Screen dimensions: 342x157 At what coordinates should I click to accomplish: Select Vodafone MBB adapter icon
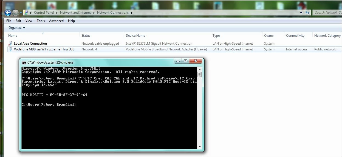click(11, 49)
